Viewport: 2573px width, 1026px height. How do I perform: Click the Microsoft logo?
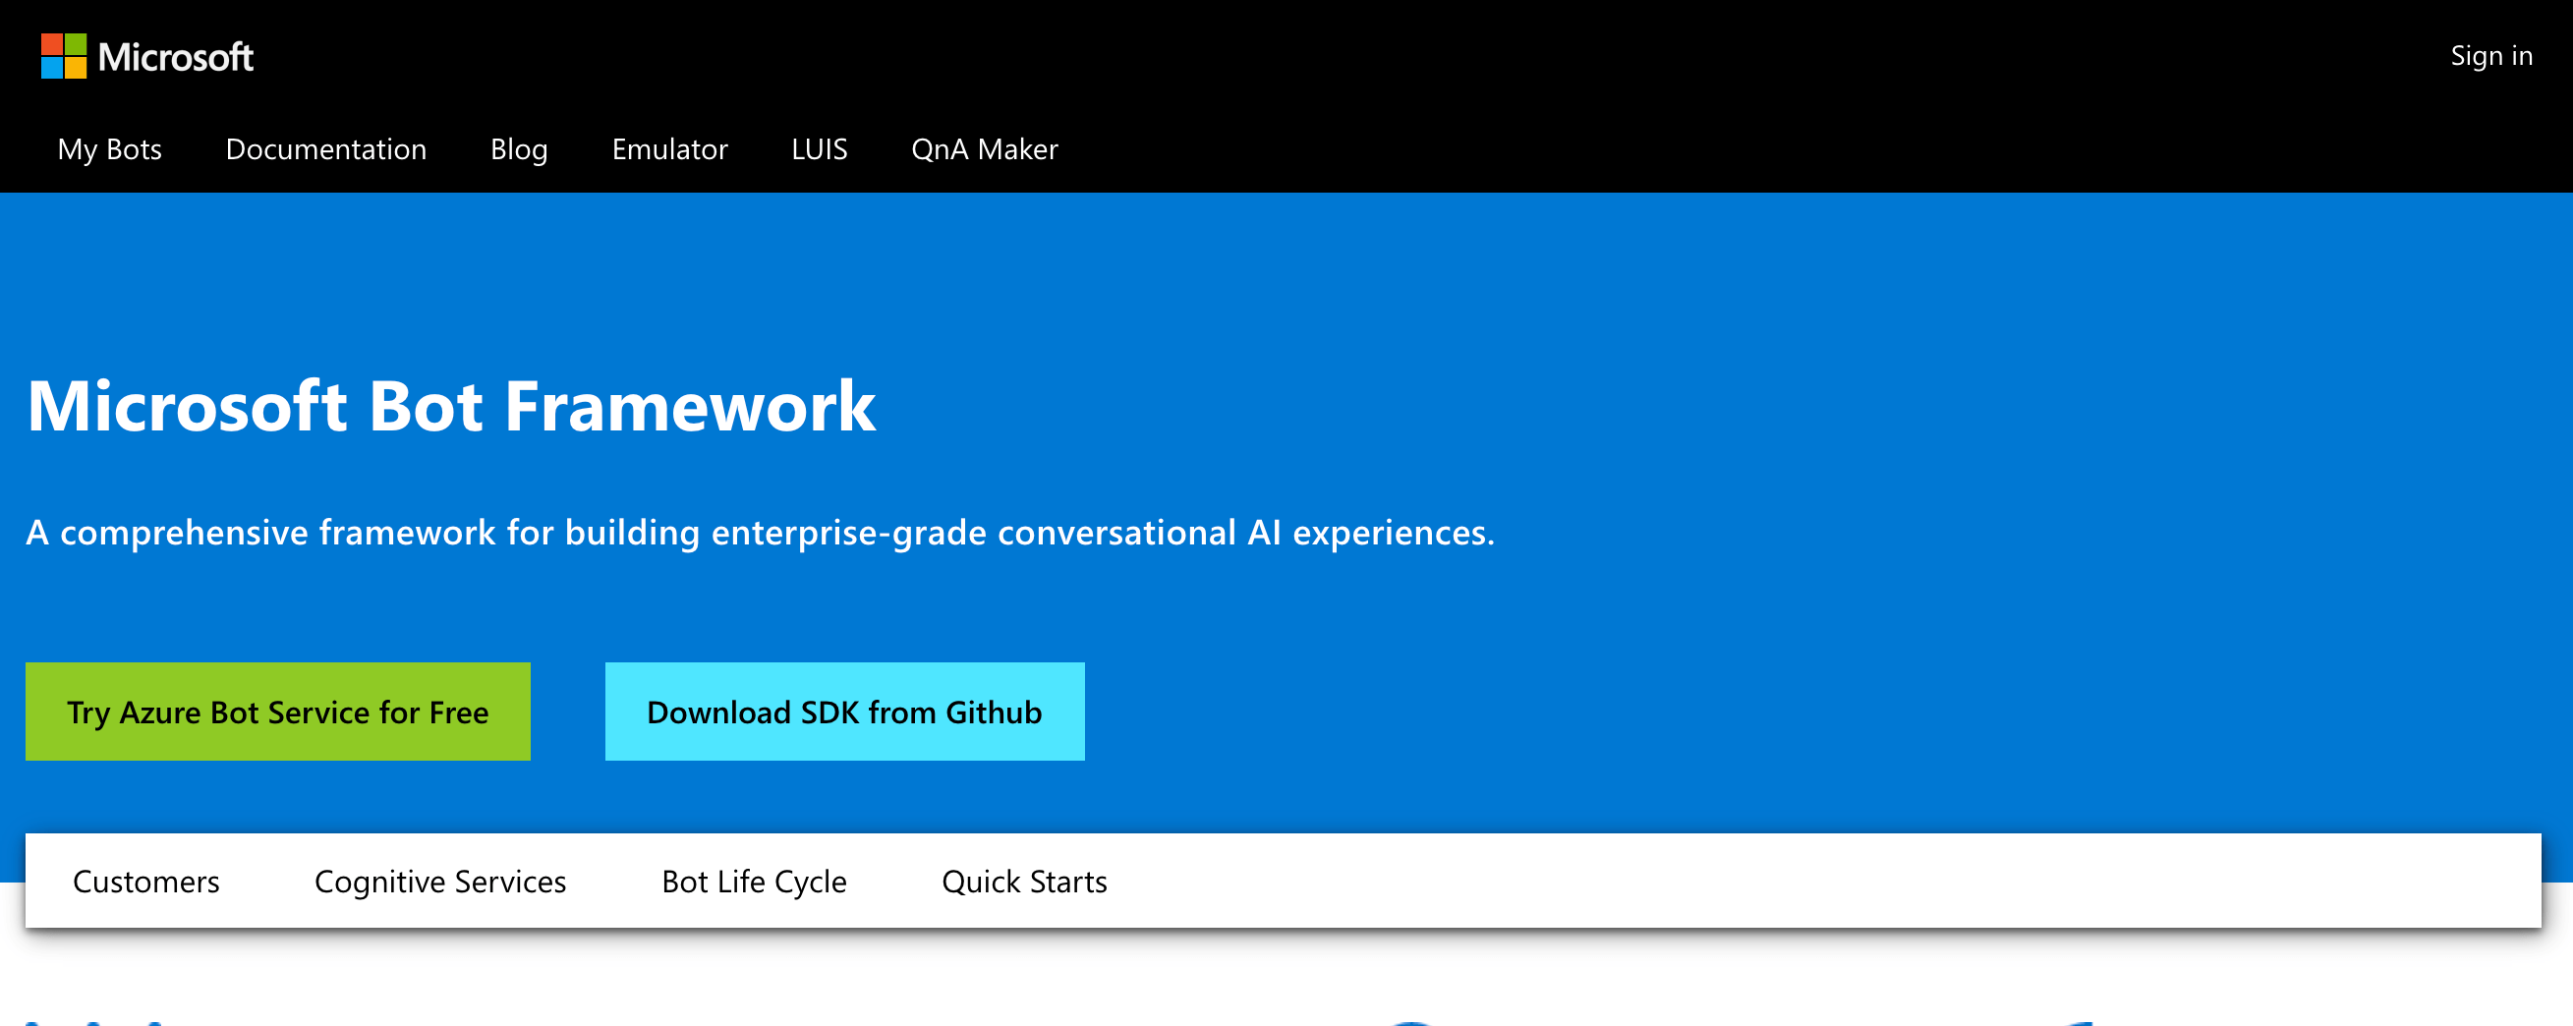tap(146, 56)
